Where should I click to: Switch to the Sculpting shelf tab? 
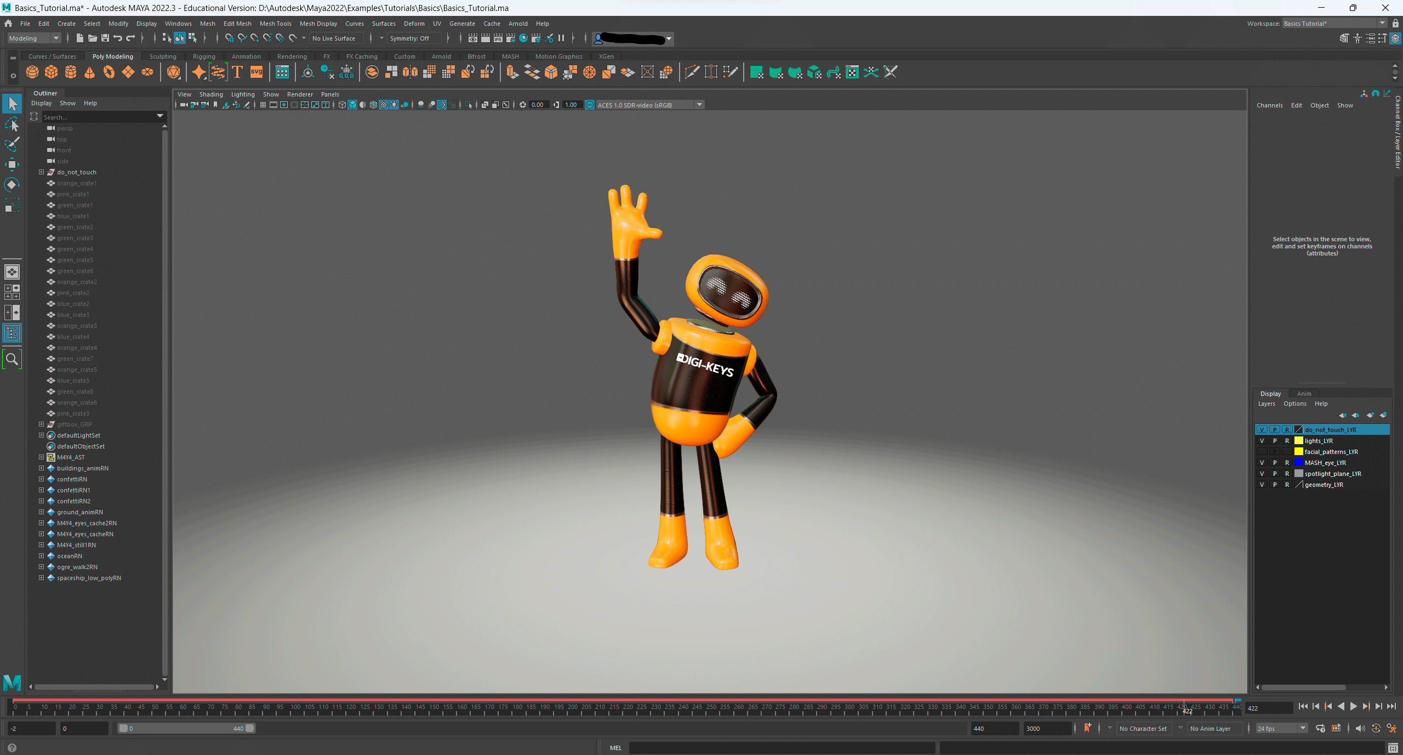tap(162, 56)
